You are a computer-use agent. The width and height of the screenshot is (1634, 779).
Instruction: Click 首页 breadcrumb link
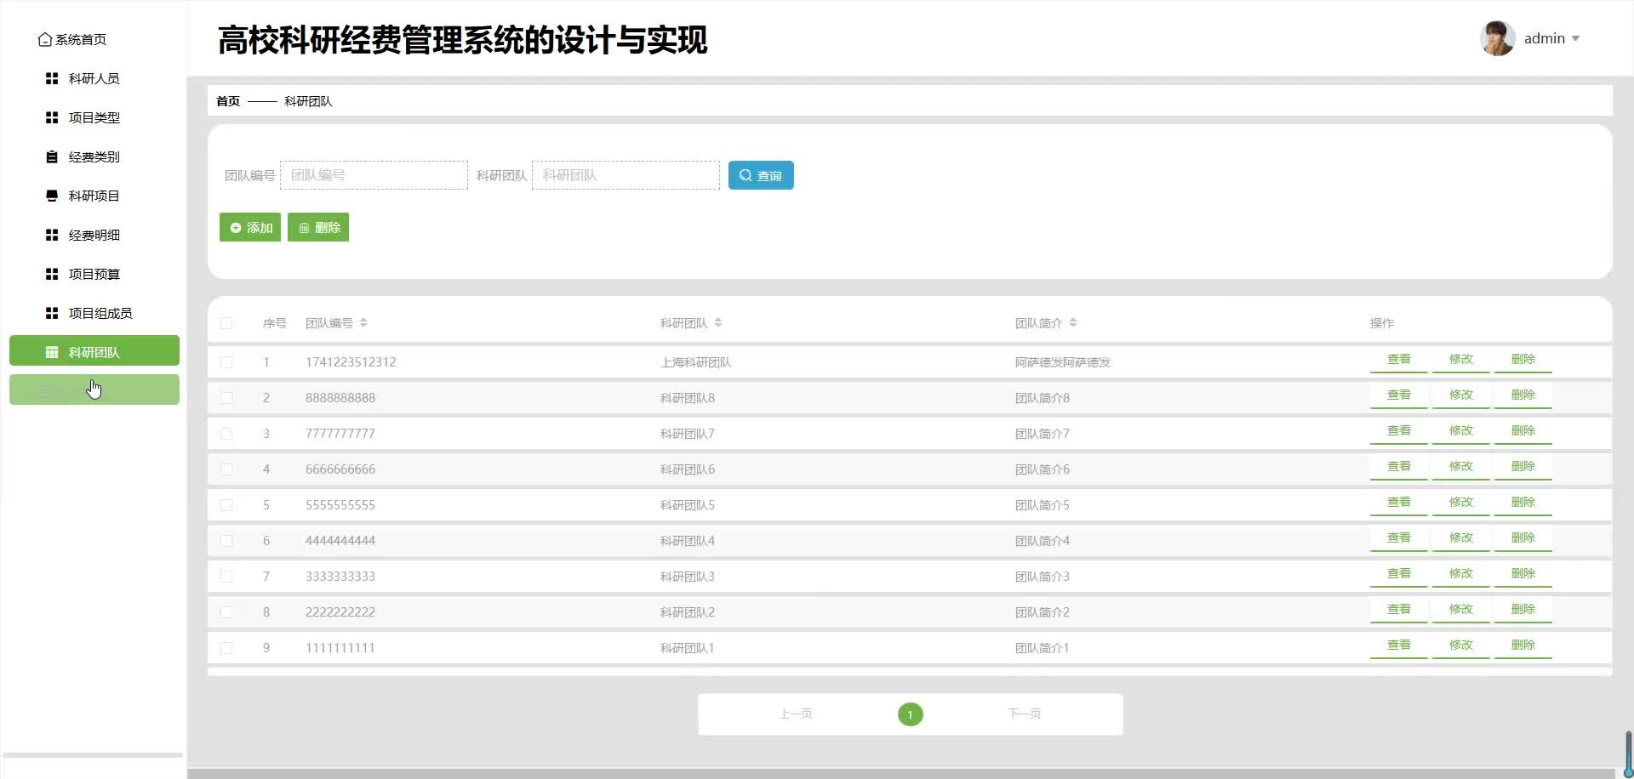(x=228, y=101)
